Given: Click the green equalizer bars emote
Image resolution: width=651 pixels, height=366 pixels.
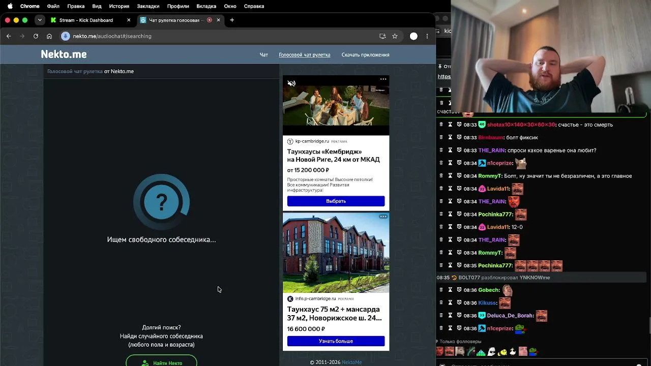Looking at the screenshot, I should coord(481,351).
